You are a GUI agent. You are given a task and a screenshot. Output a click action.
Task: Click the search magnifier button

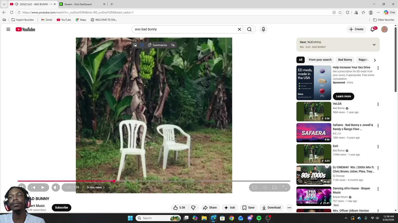[249, 29]
